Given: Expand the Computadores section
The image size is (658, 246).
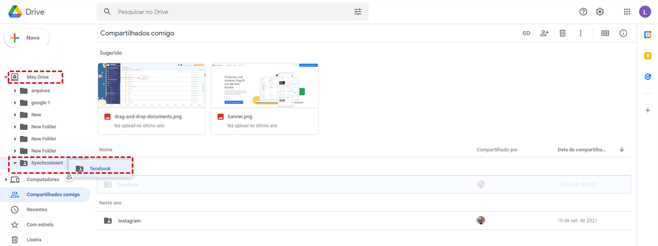Looking at the screenshot, I should [6, 180].
